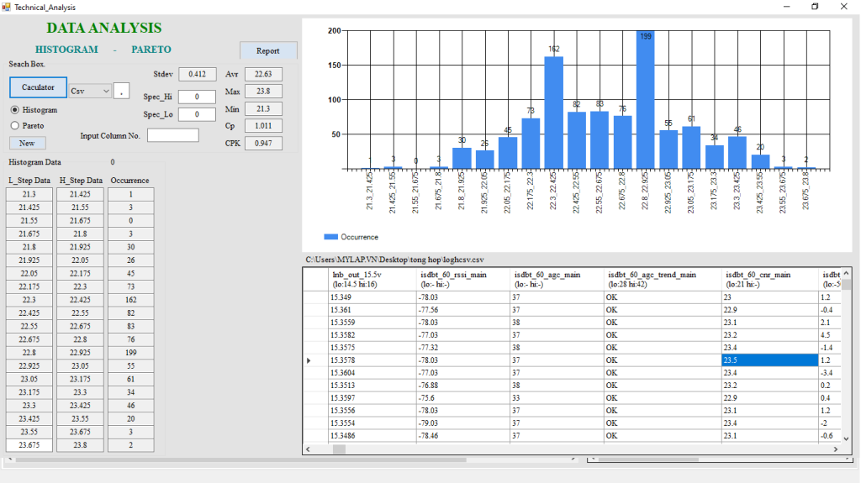
Task: Click cell -75.6 in rssi column
Action: coord(463,398)
